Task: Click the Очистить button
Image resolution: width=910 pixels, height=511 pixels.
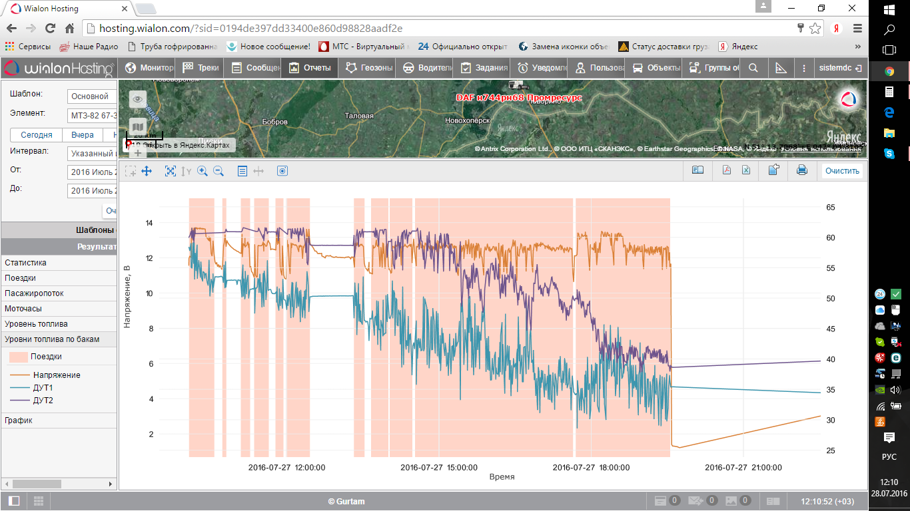Action: (x=842, y=171)
